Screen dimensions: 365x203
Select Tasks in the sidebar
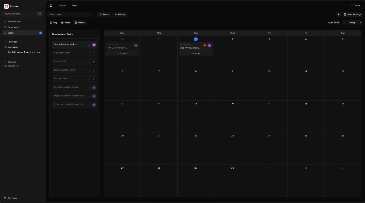23,33
